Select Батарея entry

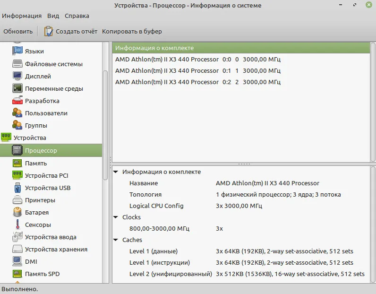pyautogui.click(x=37, y=212)
